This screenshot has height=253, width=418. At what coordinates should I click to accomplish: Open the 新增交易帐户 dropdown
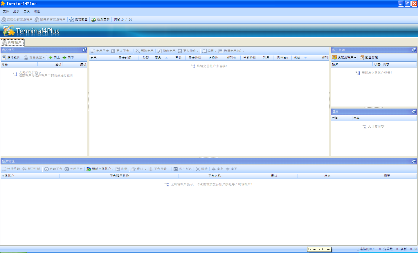[x=100, y=169]
